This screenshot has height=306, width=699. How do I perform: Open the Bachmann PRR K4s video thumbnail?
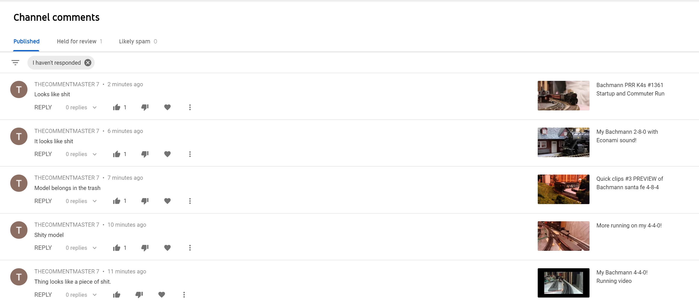click(563, 95)
